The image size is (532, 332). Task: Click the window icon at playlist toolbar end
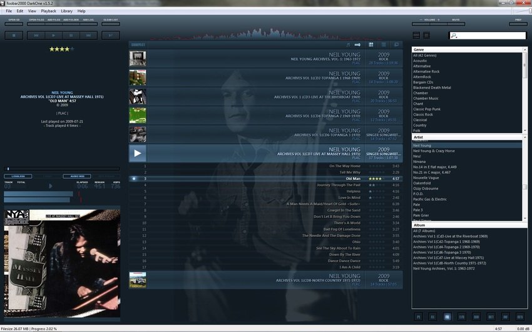(396, 45)
